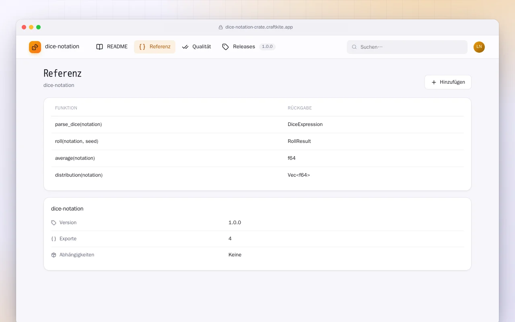The width and height of the screenshot is (515, 322).
Task: Focus the Suchen search field
Action: pyautogui.click(x=407, y=47)
